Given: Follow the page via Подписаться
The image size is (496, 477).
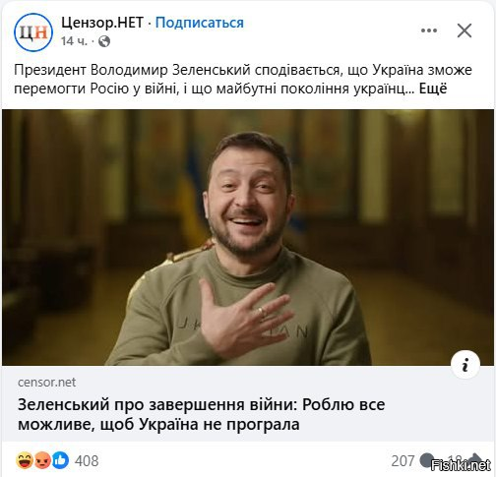Looking at the screenshot, I should [x=200, y=23].
